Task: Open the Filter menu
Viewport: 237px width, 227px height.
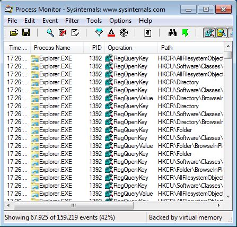Action: tap(72, 21)
